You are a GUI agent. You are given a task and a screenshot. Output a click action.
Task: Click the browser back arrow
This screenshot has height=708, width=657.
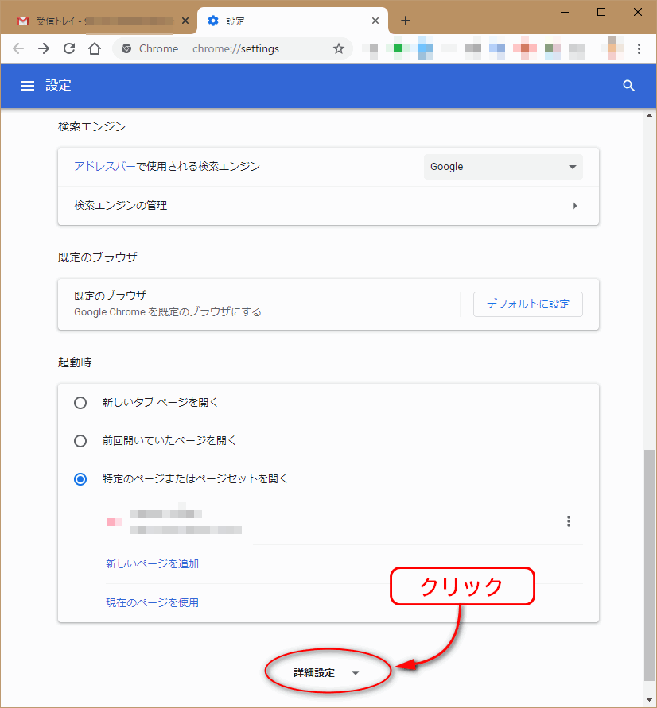click(18, 48)
